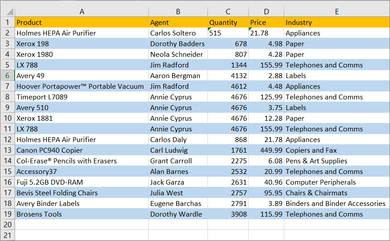This screenshot has width=390, height=241.
Task: Select row 20 header
Action: pyautogui.click(x=8, y=225)
